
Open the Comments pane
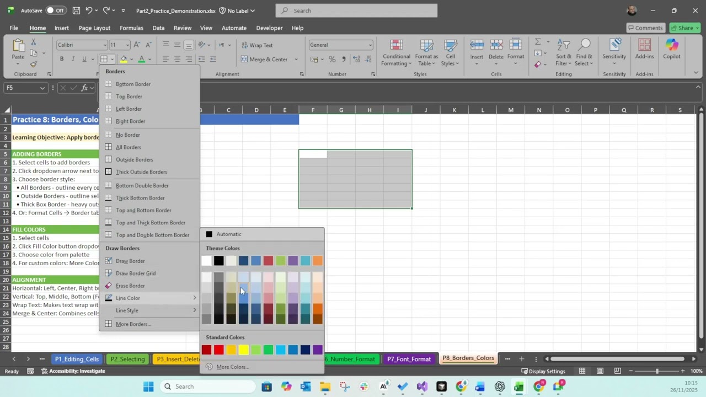click(x=645, y=28)
